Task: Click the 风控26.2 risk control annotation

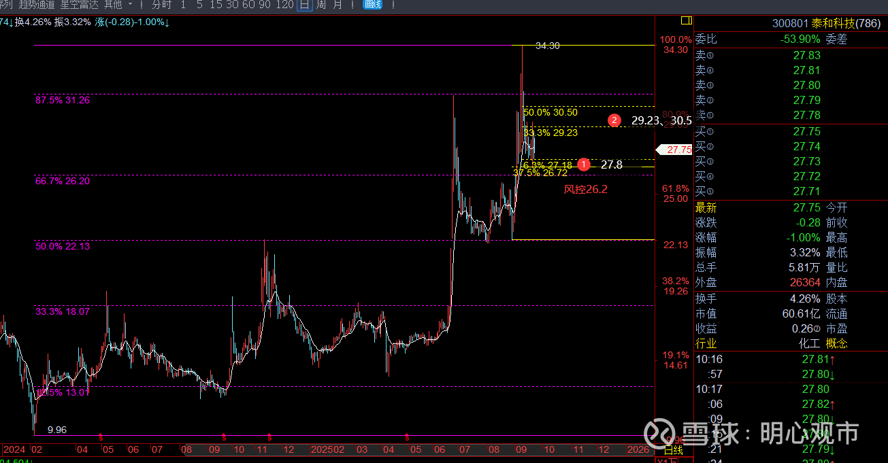Action: click(x=586, y=190)
